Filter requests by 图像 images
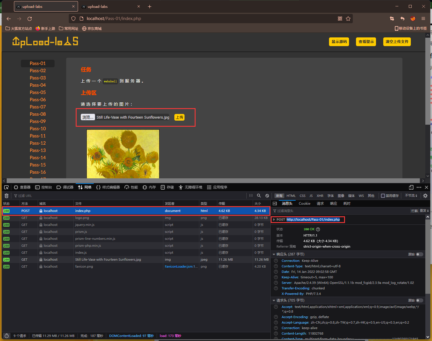 click(x=341, y=196)
